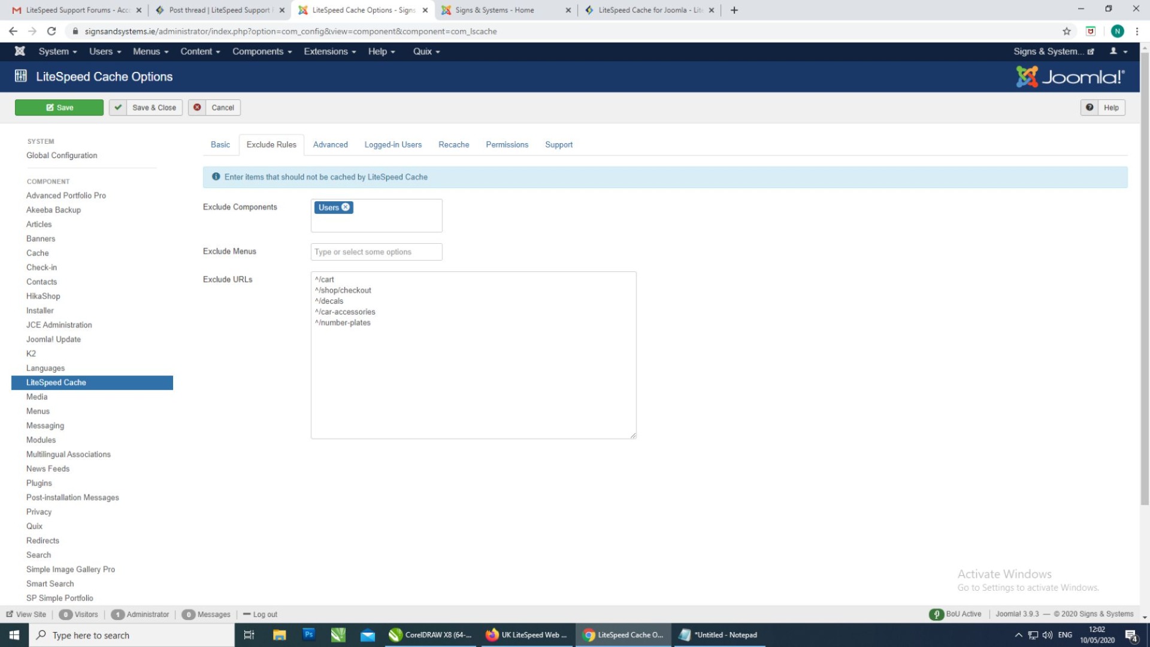Expand the Extensions dropdown menu

[x=329, y=52]
